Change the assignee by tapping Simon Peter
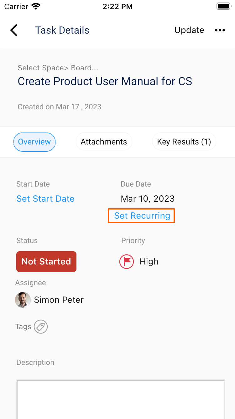This screenshot has height=419, width=235. tap(59, 300)
